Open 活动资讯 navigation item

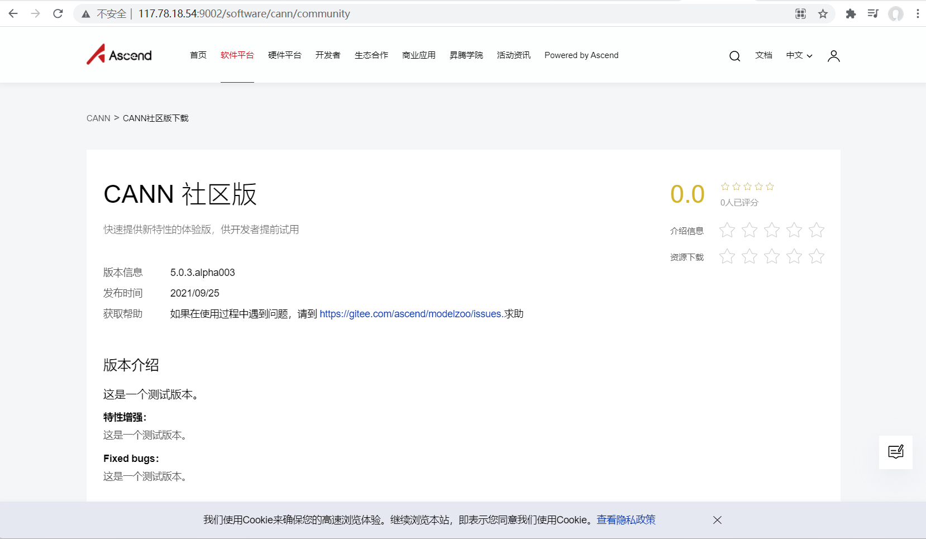tap(514, 55)
